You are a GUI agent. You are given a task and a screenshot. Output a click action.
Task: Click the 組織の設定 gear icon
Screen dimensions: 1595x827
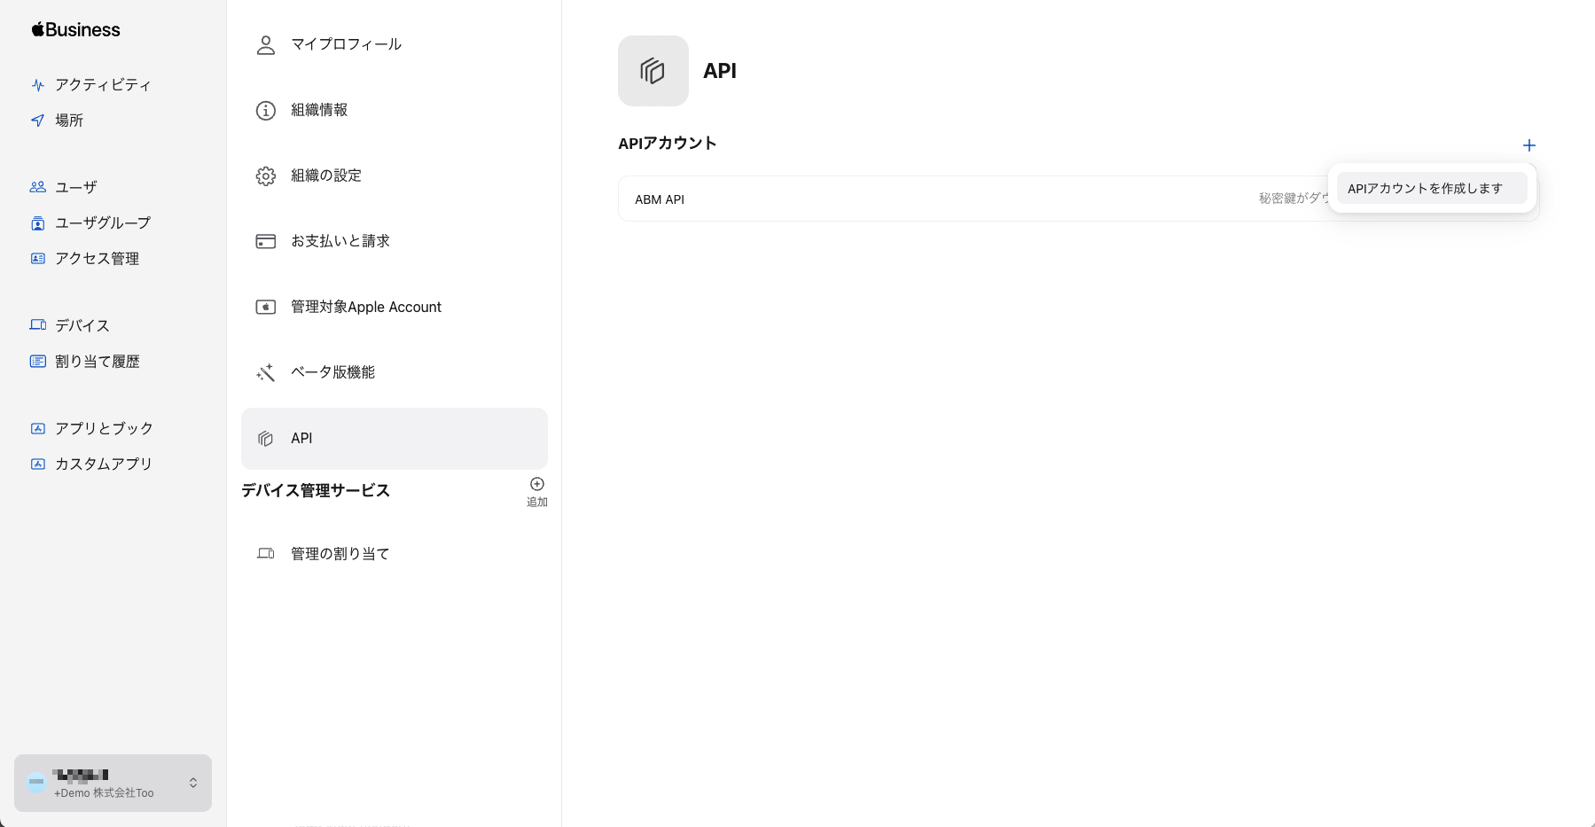[x=266, y=176]
